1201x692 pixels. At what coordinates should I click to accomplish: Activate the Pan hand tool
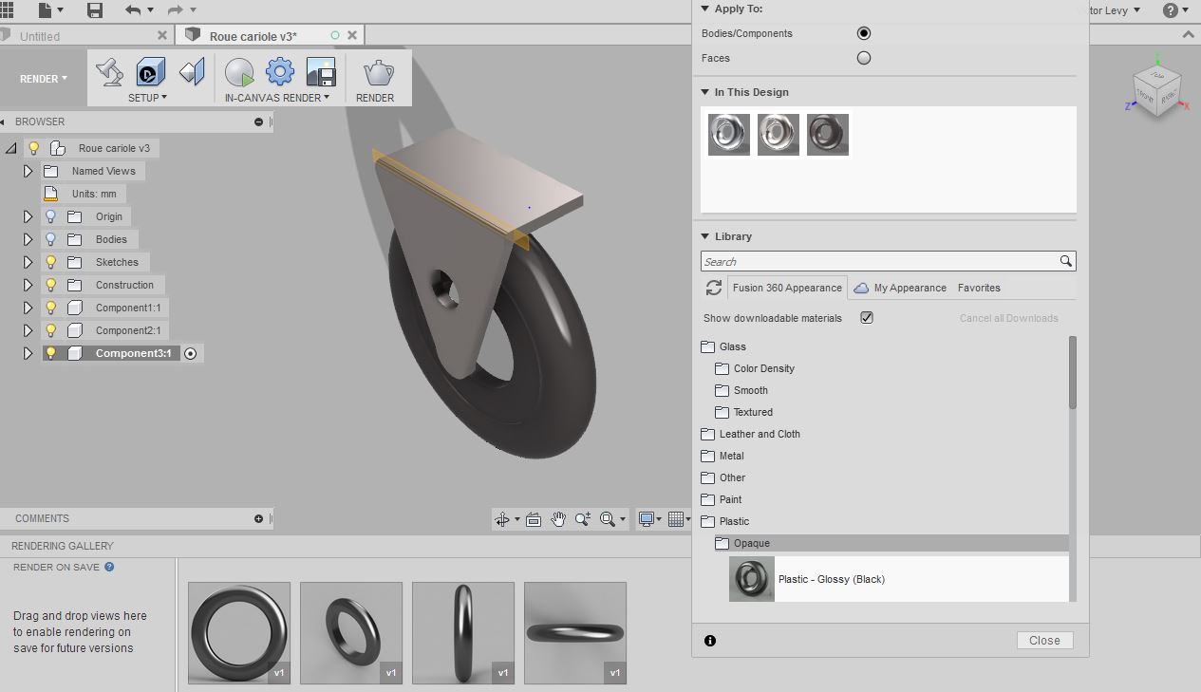pos(558,519)
